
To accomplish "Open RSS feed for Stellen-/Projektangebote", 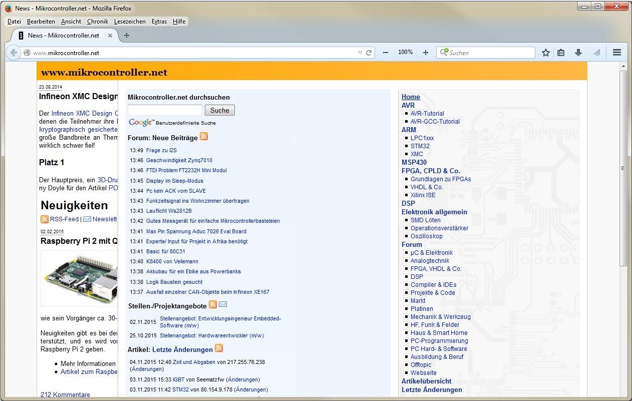I will (213, 304).
